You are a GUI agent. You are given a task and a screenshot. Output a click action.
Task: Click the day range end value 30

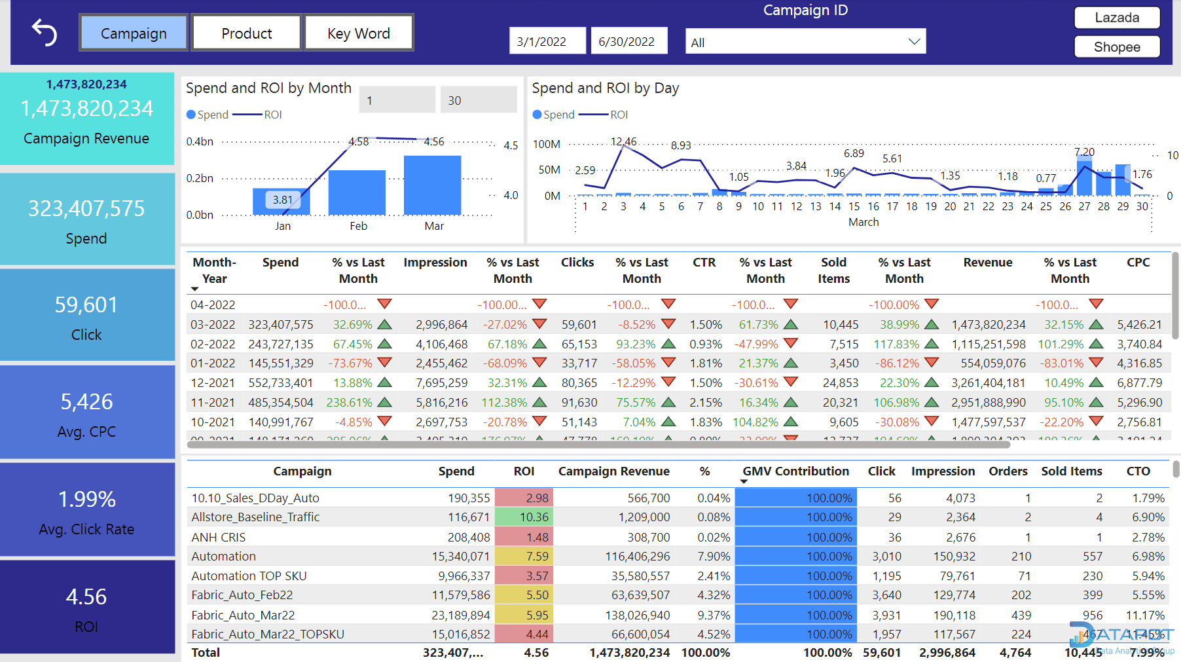pos(479,100)
